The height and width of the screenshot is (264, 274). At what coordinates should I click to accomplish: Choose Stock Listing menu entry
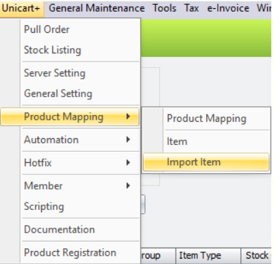pos(70,50)
